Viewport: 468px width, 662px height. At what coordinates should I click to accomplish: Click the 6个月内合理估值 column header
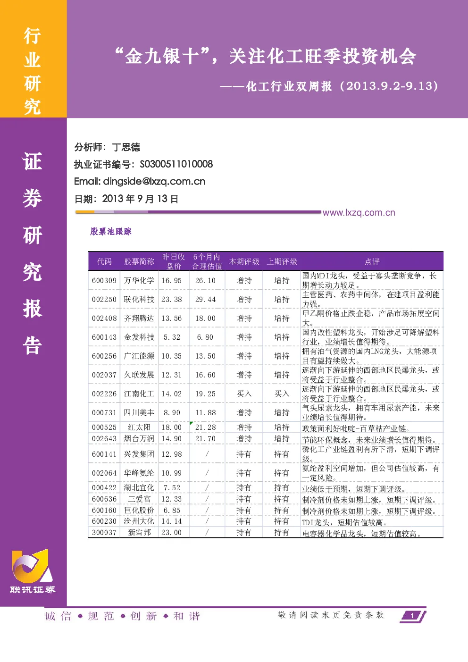[207, 261]
